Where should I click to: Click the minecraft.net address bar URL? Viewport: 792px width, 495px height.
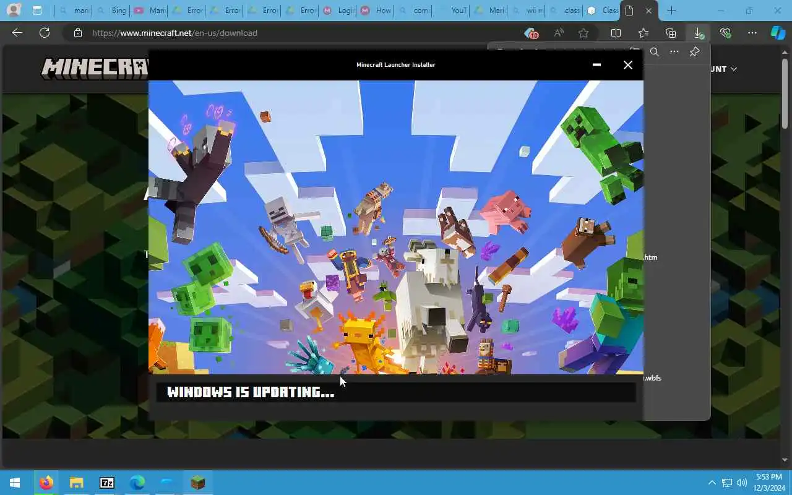pyautogui.click(x=174, y=33)
